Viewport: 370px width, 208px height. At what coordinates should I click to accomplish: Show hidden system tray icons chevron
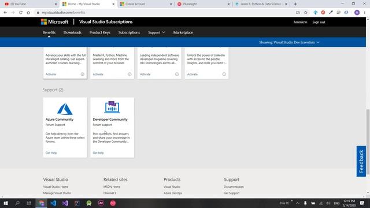[298, 203]
